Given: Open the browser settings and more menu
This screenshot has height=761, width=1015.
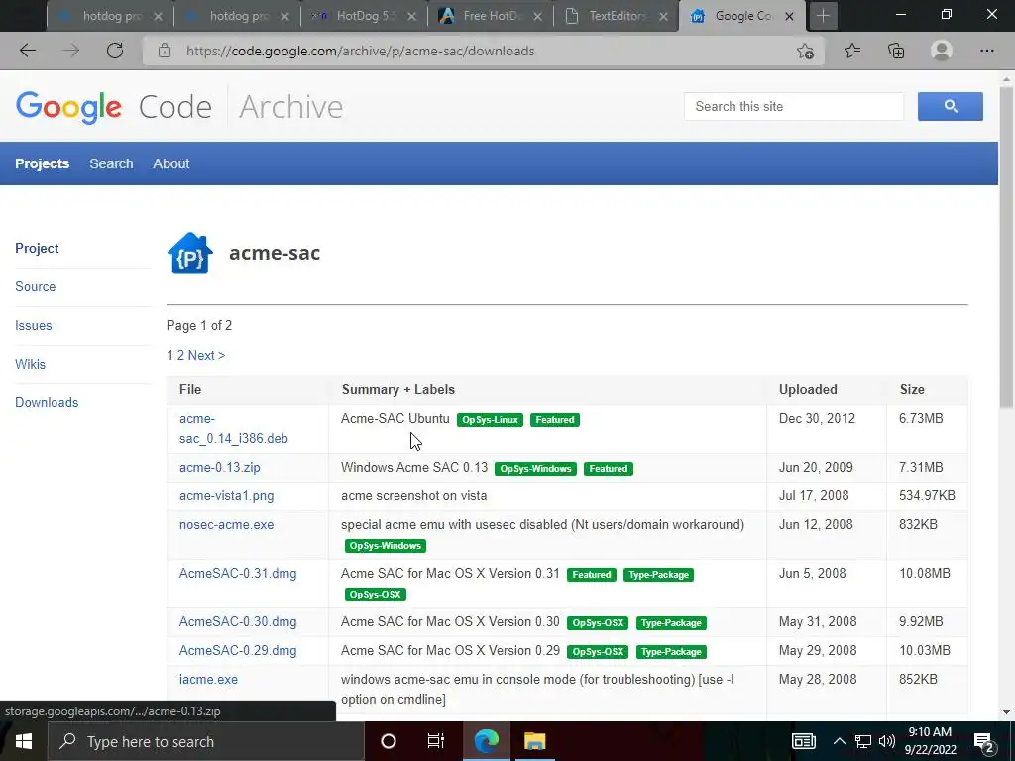Looking at the screenshot, I should click(986, 51).
